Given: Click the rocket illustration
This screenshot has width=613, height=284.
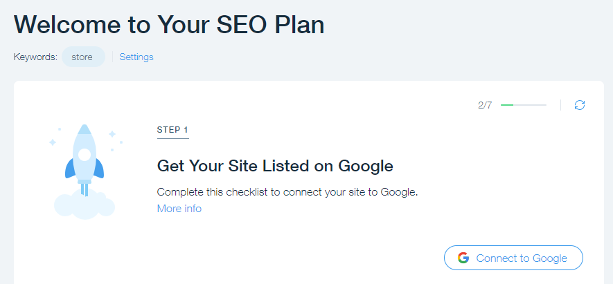Looking at the screenshot, I should tap(84, 159).
